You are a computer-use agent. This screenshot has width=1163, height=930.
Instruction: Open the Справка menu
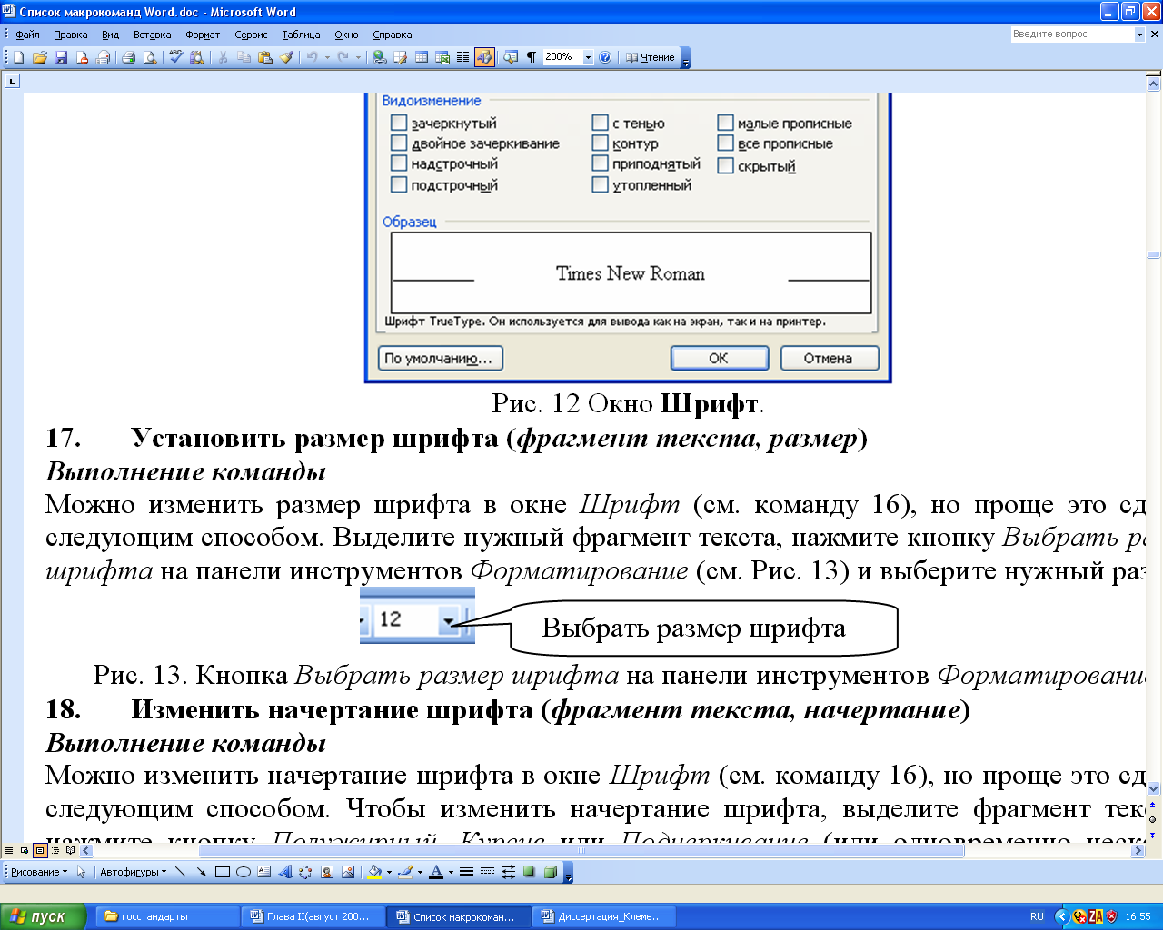pos(392,35)
